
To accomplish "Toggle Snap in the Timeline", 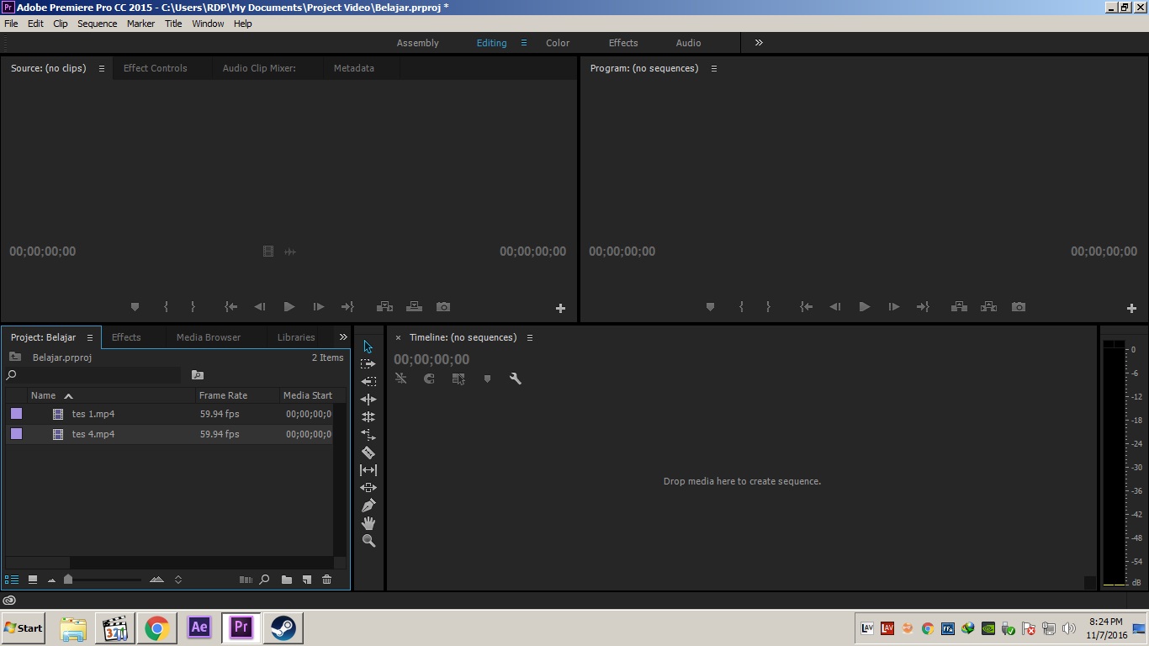I will [x=429, y=379].
